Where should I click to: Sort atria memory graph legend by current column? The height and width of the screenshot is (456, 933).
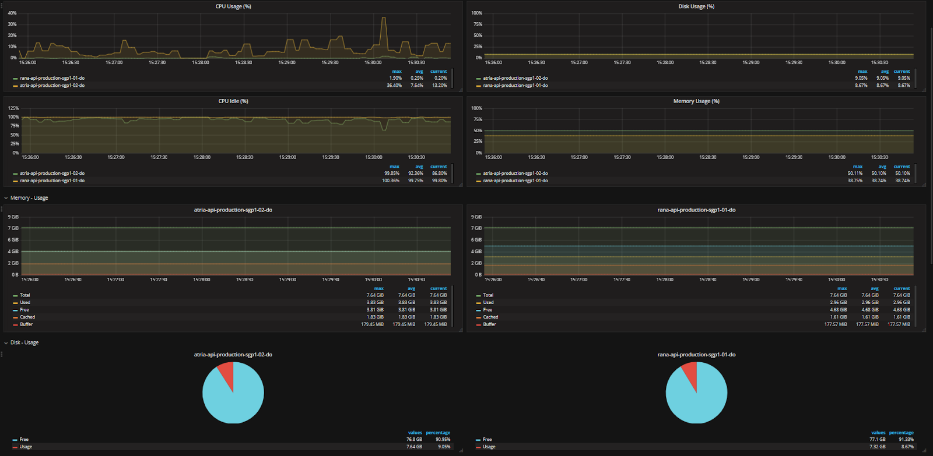pos(439,288)
